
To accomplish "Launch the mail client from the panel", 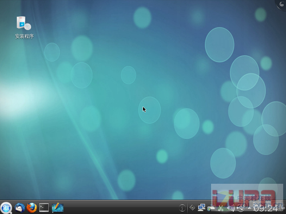I will 19,208.
